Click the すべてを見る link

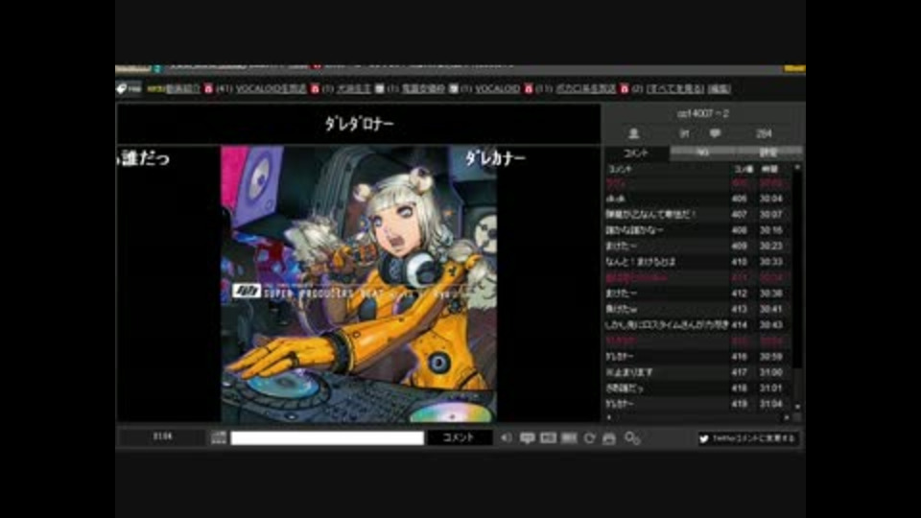[x=675, y=88]
